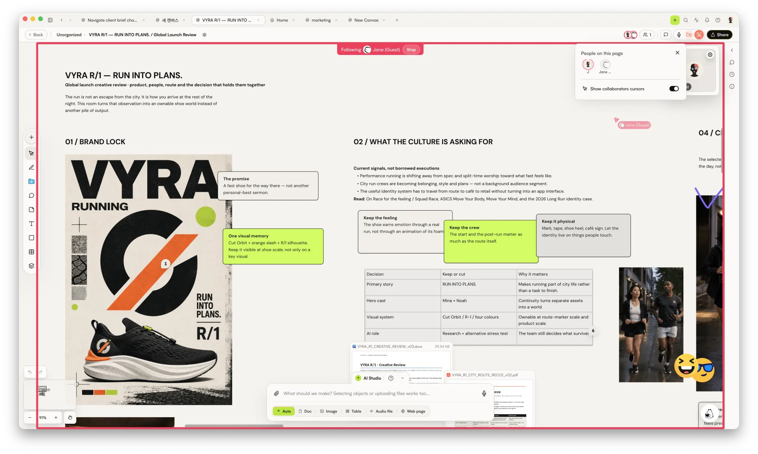
Task: Open the chat panel from header
Action: (x=666, y=35)
